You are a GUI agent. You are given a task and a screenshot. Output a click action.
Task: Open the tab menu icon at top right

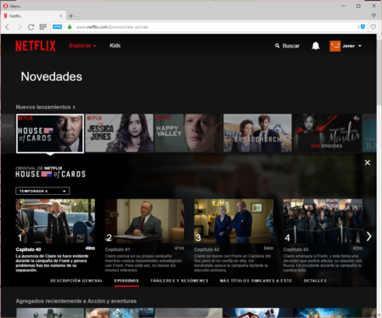(374, 15)
